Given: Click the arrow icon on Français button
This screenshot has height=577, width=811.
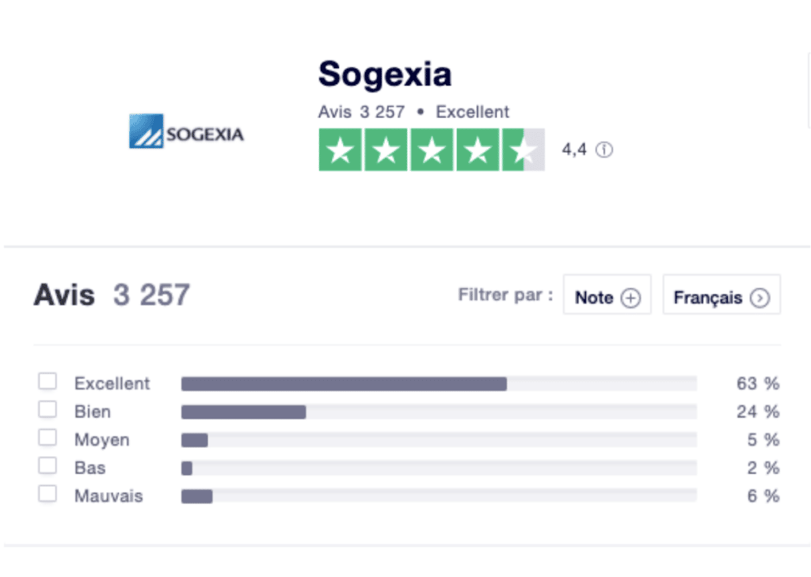Looking at the screenshot, I should point(760,298).
